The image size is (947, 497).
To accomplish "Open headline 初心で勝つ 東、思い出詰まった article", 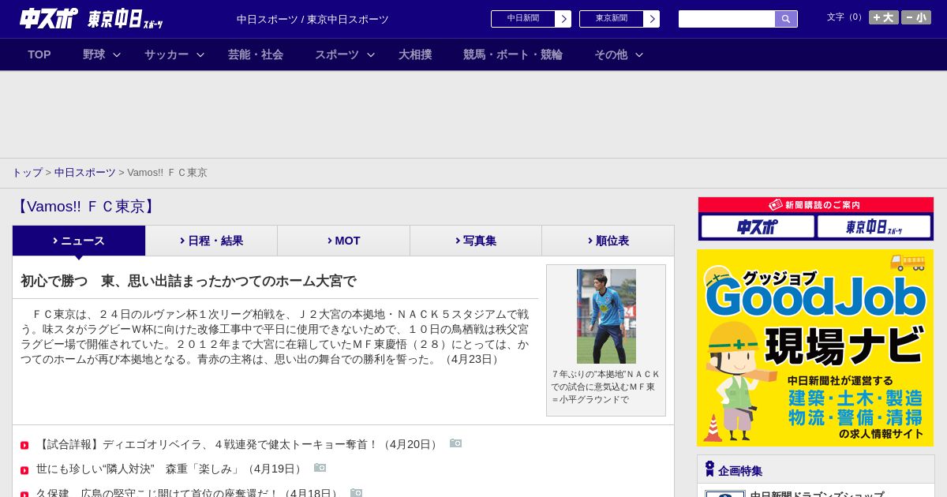I will (x=189, y=281).
